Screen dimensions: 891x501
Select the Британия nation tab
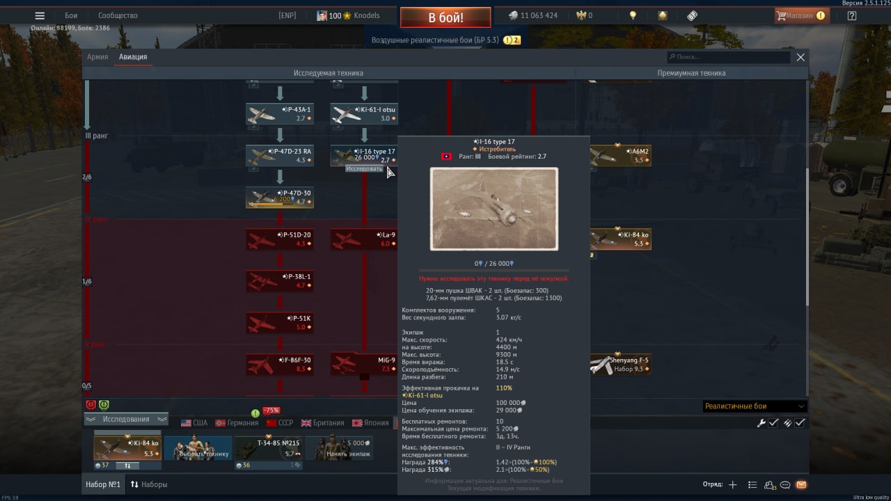pos(323,423)
